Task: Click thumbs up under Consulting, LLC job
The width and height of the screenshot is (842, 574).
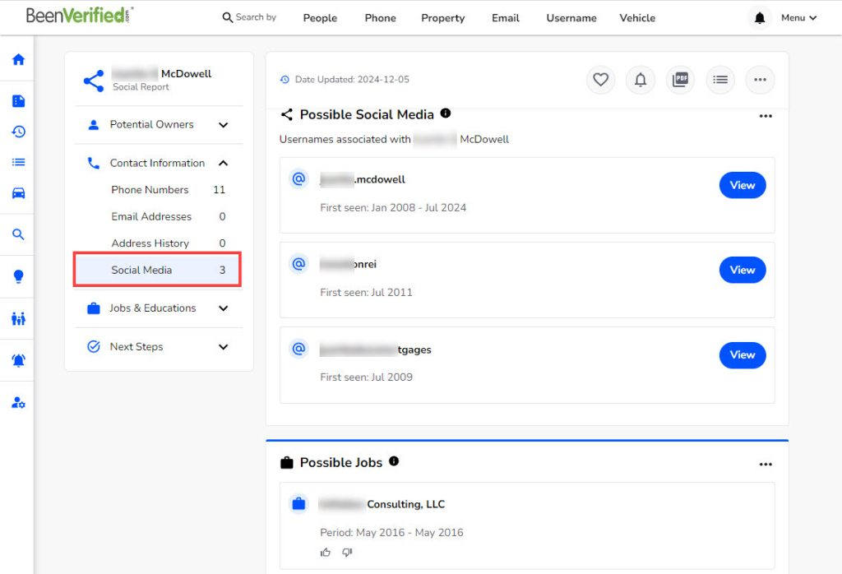Action: [x=326, y=553]
